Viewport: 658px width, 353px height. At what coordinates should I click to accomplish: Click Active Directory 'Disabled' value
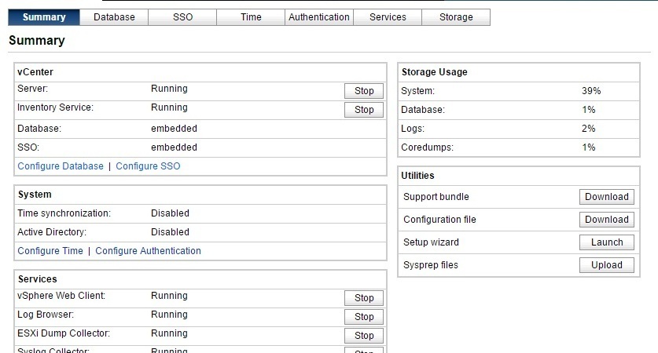tap(171, 232)
